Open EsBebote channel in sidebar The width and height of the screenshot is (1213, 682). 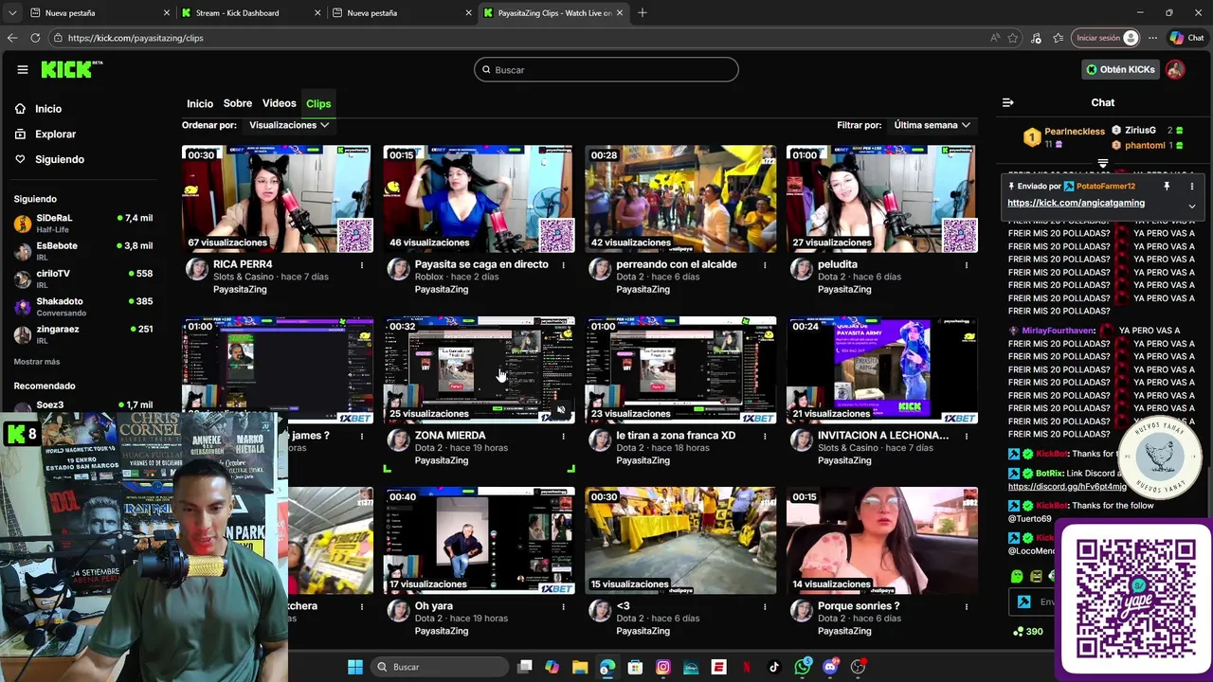pos(83,251)
